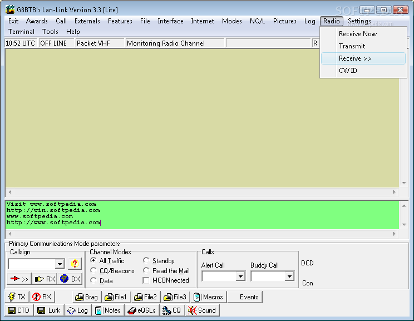Click the globe DX button

[70, 279]
